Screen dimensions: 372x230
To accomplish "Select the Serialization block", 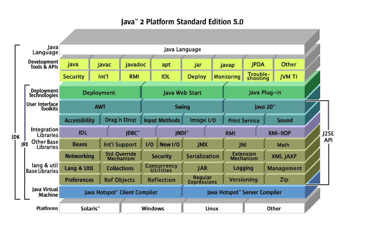I will (203, 156).
